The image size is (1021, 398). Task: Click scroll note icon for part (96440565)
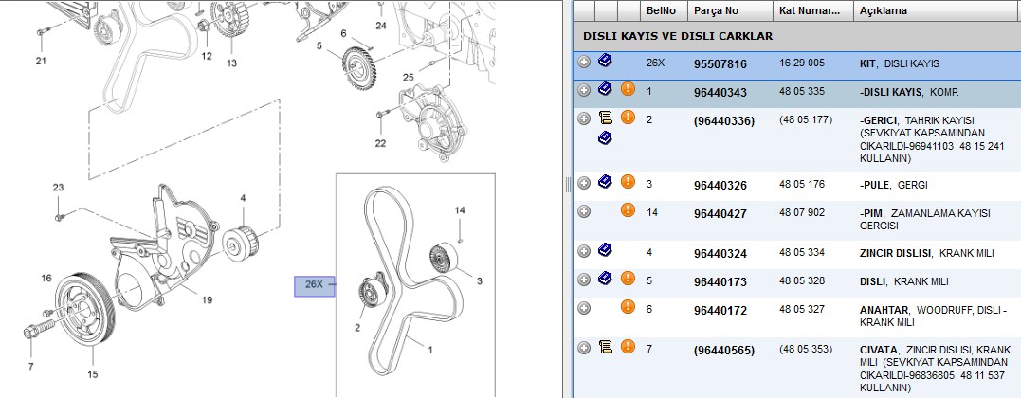[605, 347]
